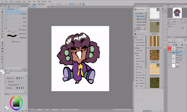This screenshot has width=187, height=112.
Task: Expand the Selection mode dropdown arrow
Action: (25, 78)
